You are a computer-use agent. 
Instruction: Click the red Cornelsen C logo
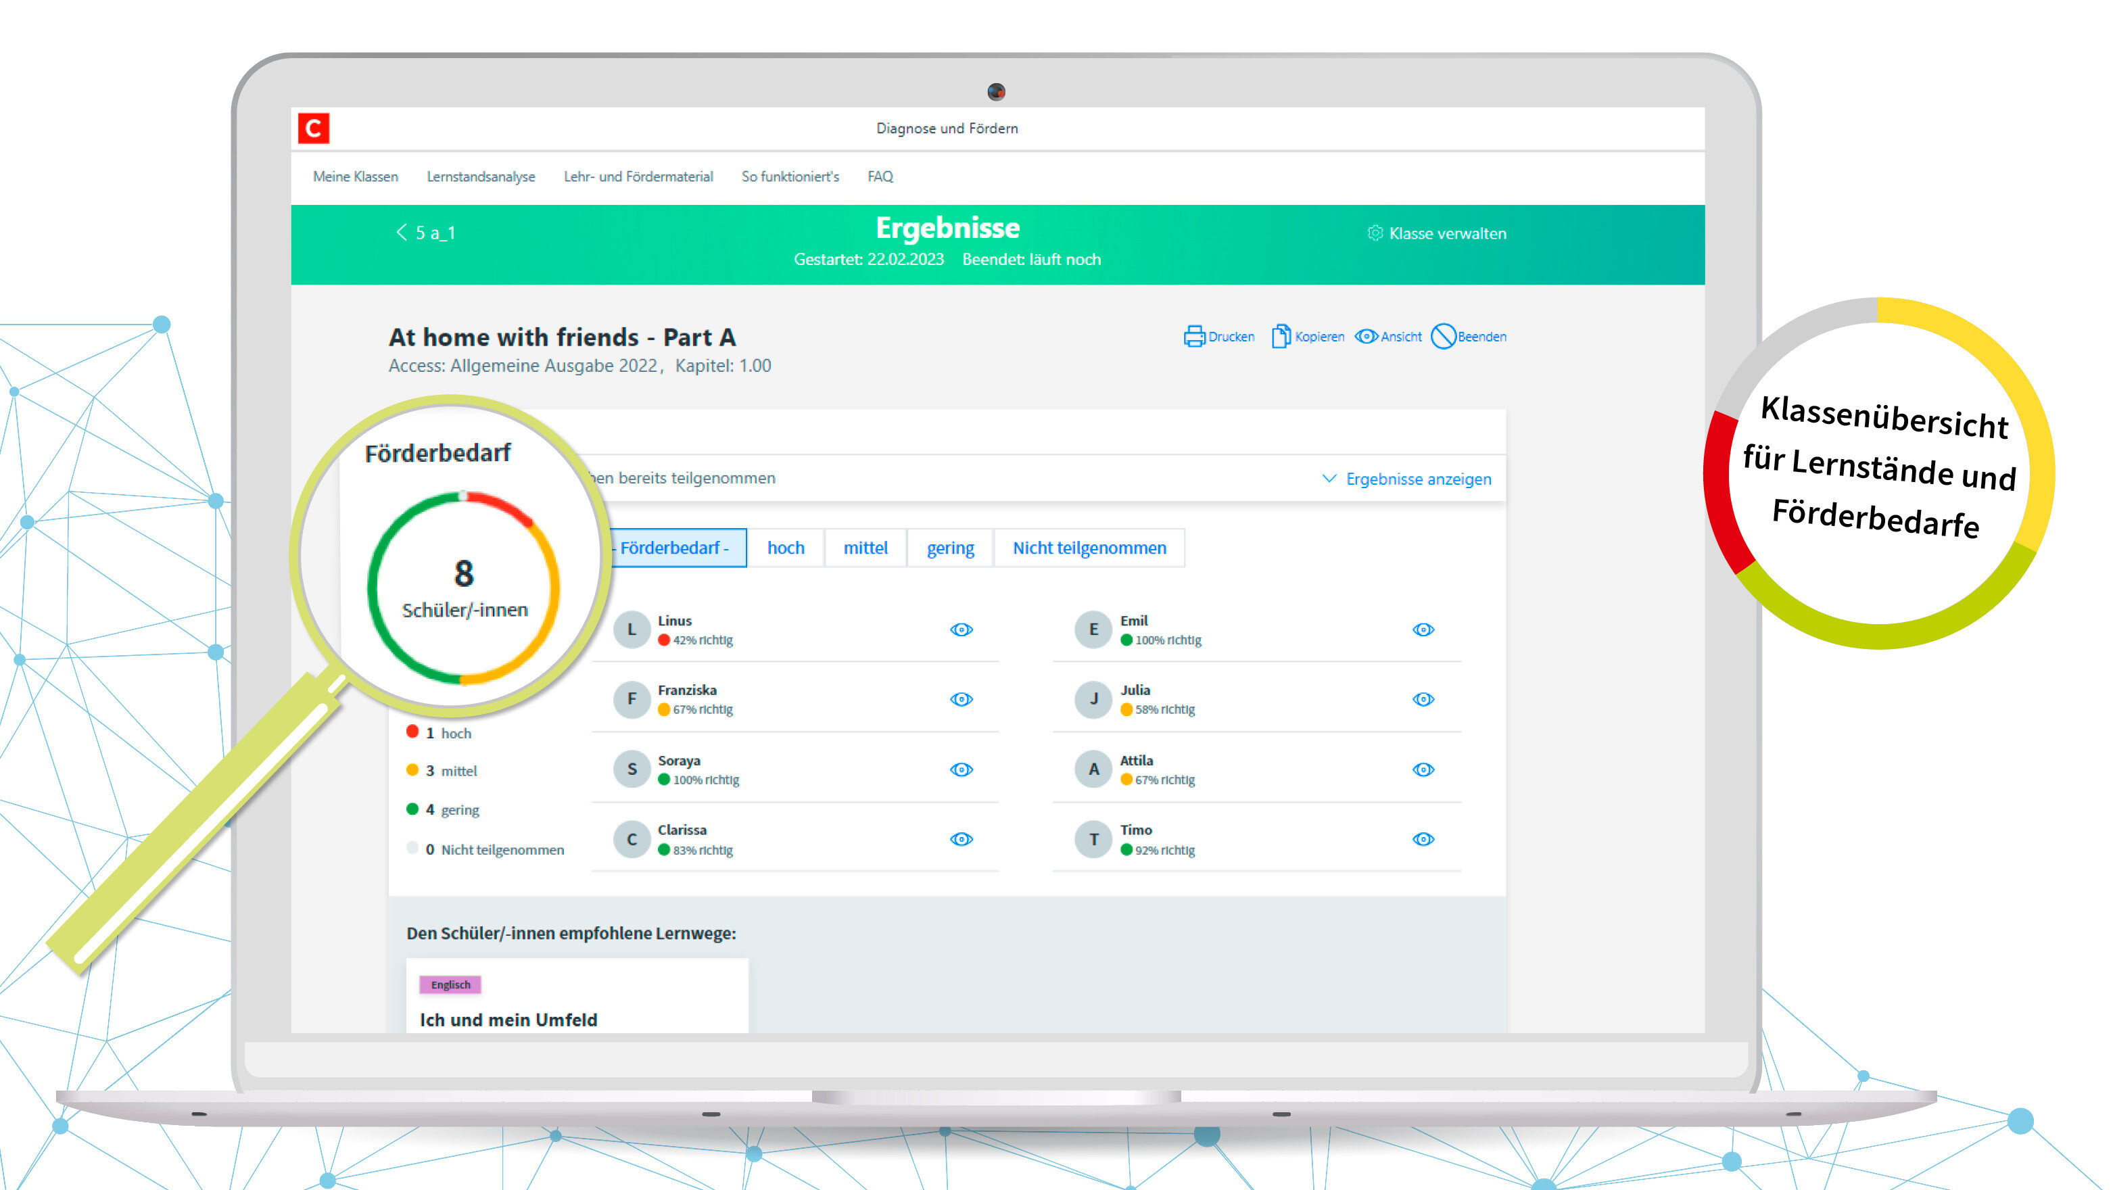[x=313, y=128]
